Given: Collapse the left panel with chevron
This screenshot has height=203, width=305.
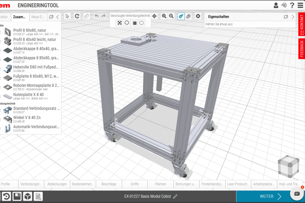Looking at the screenshot, I should point(57,17).
